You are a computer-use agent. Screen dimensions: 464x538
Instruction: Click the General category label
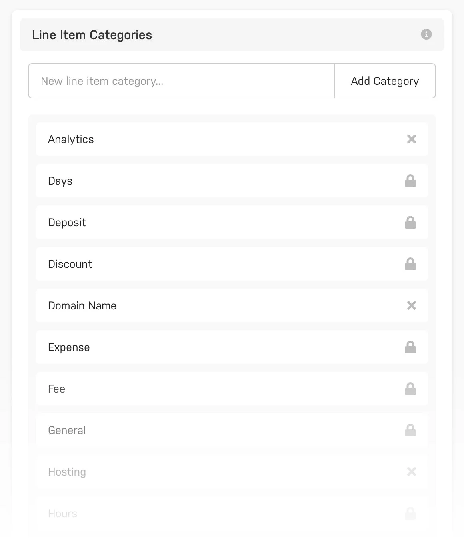click(x=67, y=430)
